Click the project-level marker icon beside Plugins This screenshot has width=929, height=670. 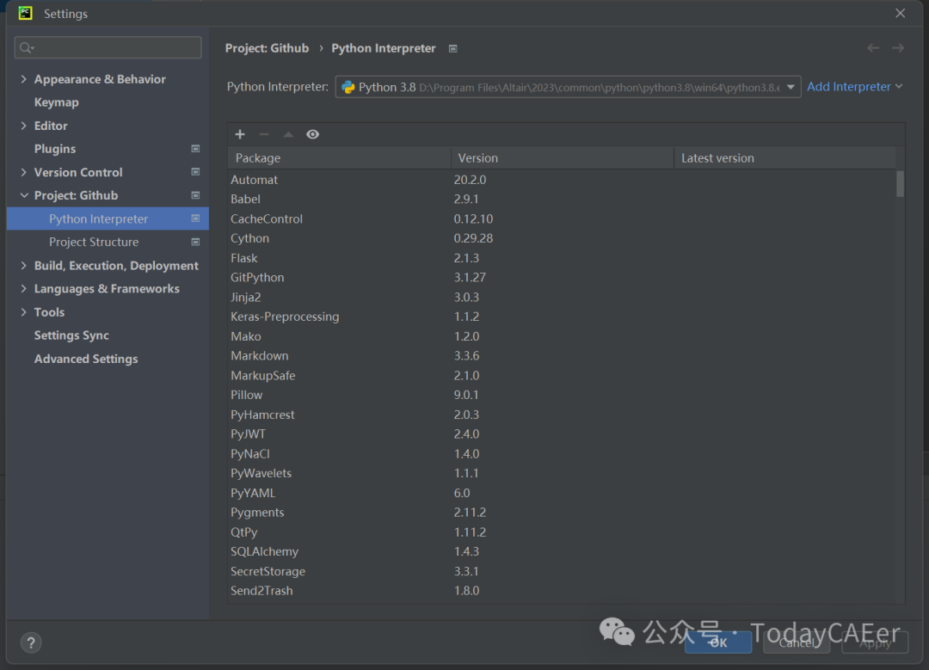tap(195, 149)
